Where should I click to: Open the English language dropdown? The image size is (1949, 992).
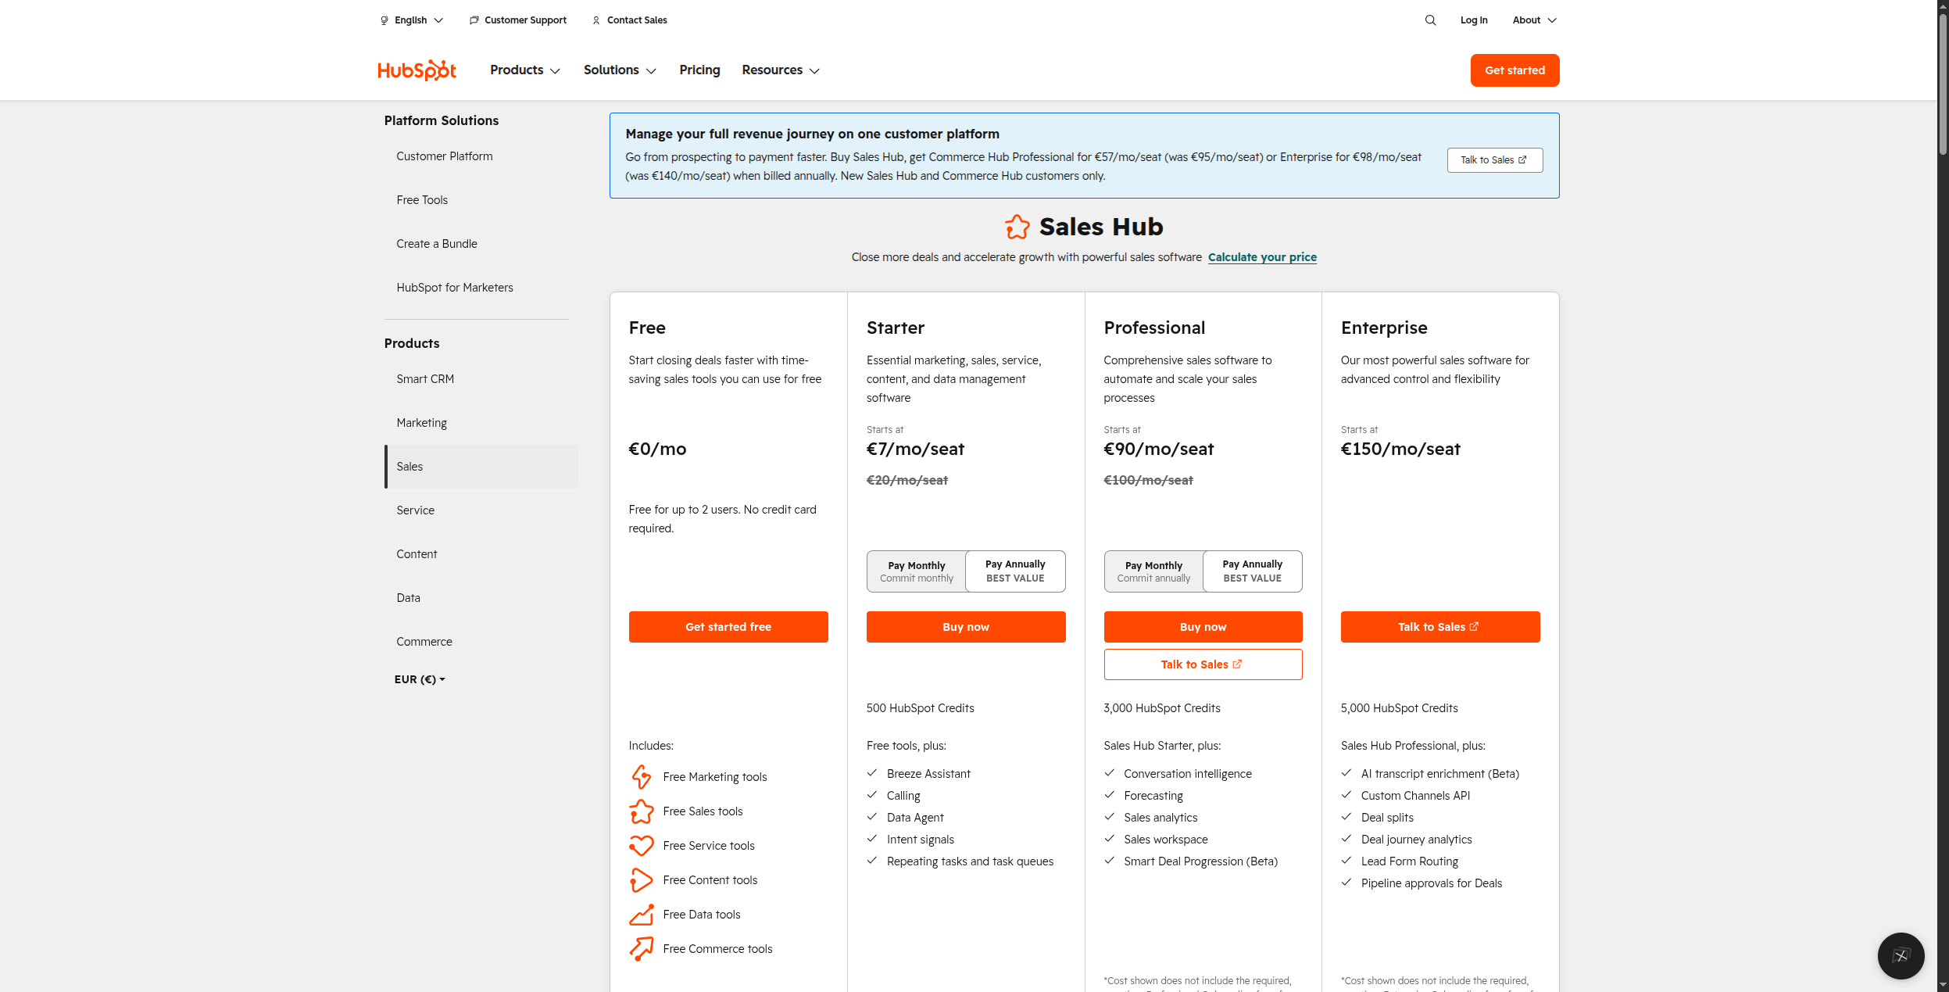coord(412,20)
